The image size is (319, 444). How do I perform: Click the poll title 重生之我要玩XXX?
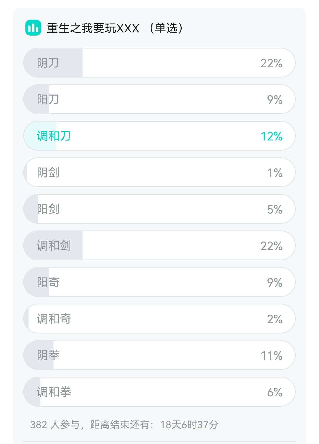coord(93,28)
